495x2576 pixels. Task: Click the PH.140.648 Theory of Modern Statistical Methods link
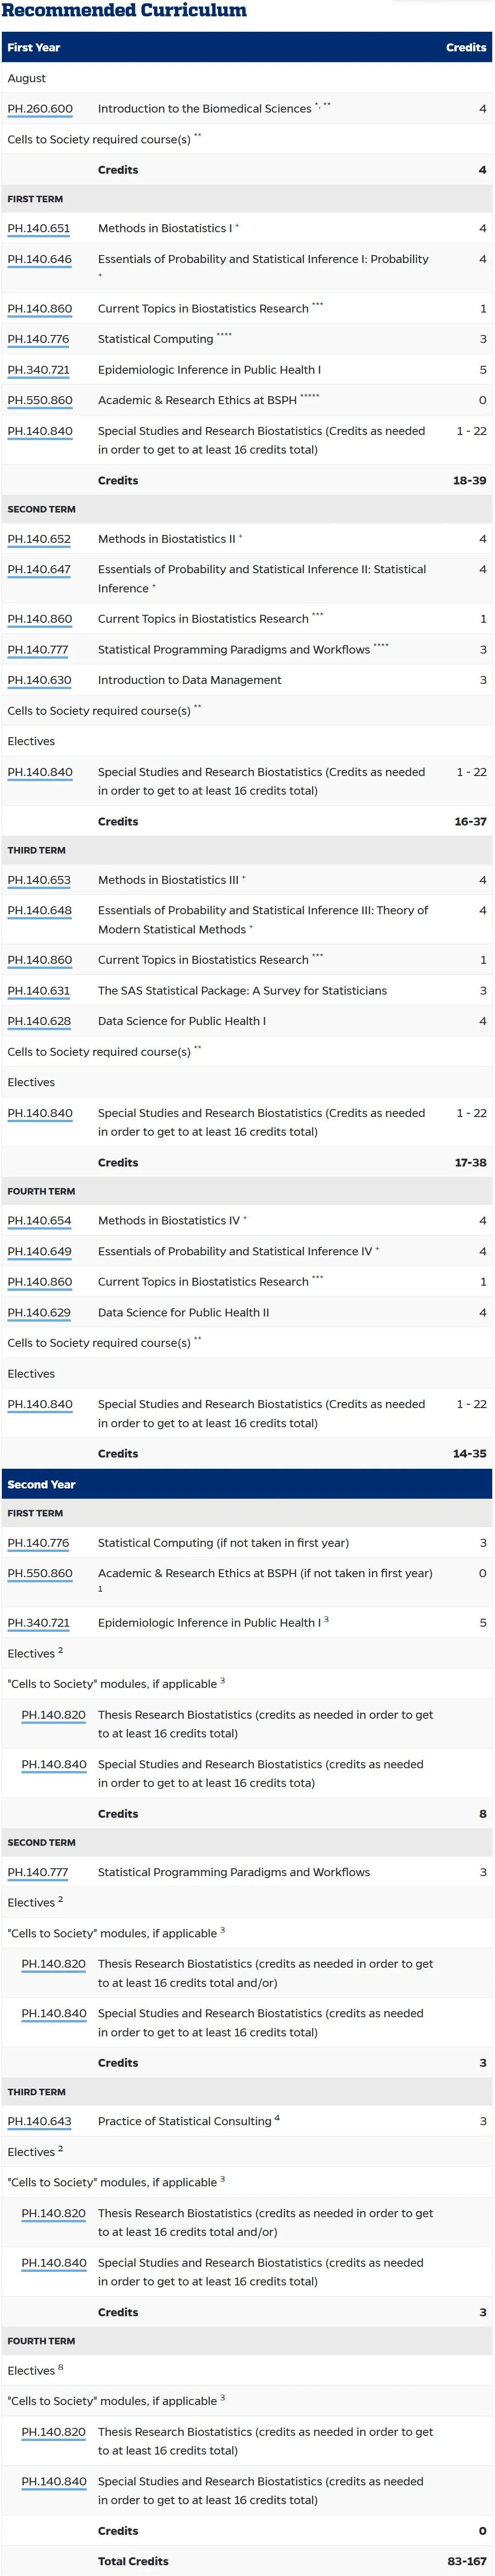pyautogui.click(x=39, y=910)
